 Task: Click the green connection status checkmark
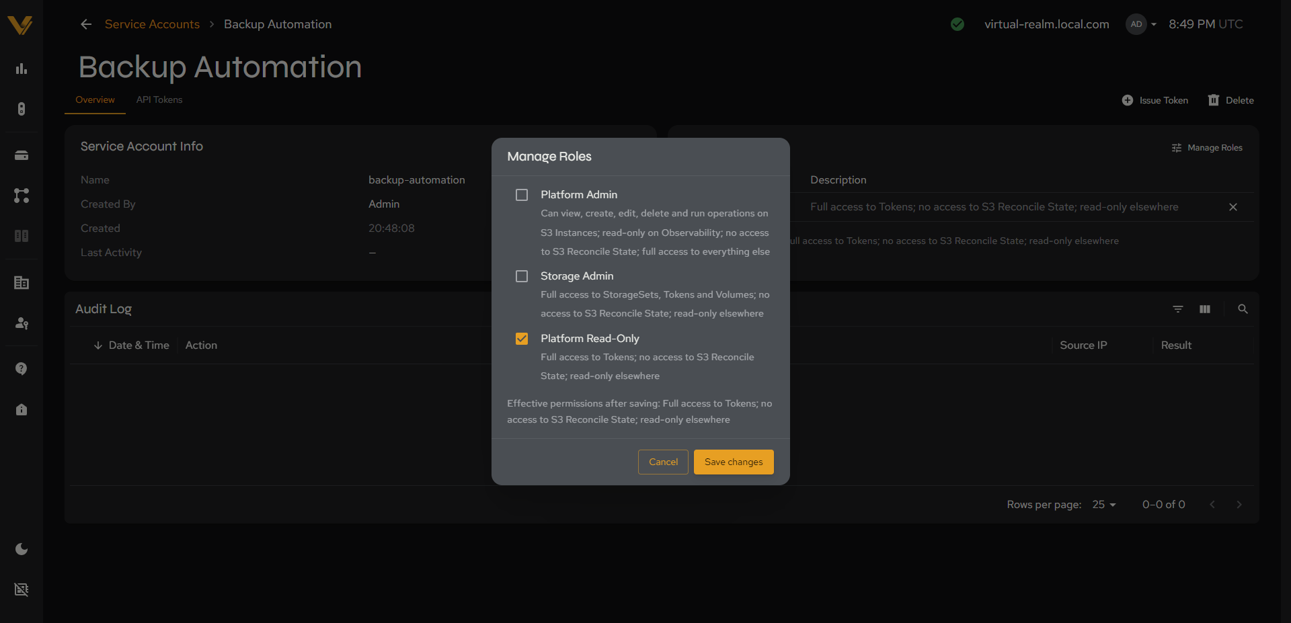[957, 24]
